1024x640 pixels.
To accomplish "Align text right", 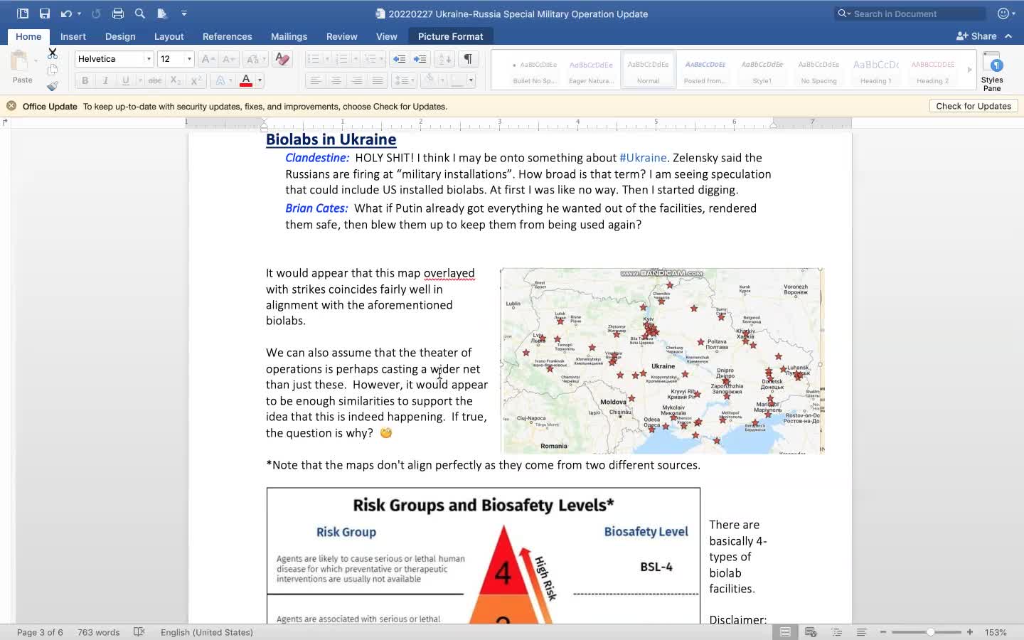I will 357,80.
